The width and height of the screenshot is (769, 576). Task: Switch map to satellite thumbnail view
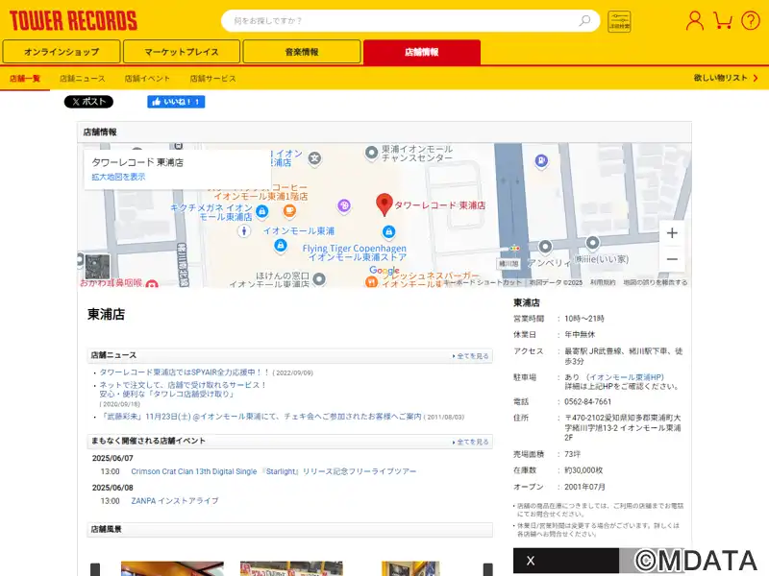point(97,267)
